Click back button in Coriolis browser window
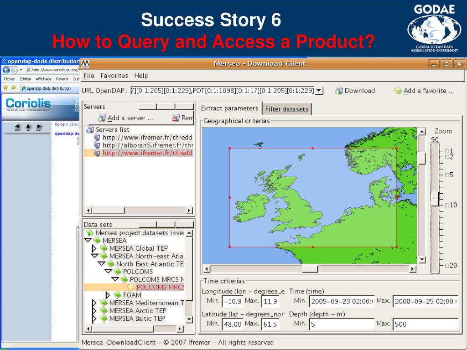Image resolution: width=467 pixels, height=350 pixels. [x=6, y=70]
